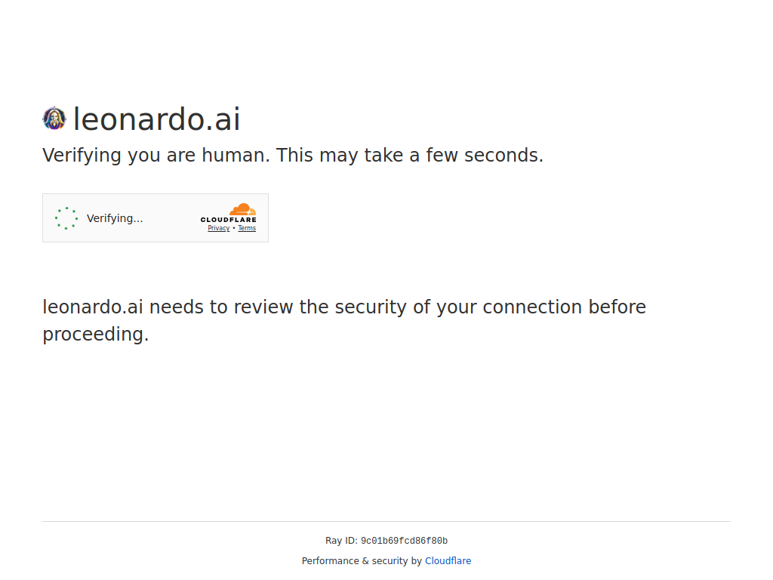Follow the blue Cloudflare footer link
This screenshot has height=580, width=773.
[x=448, y=561]
